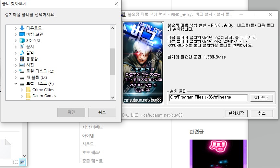Click the 설치시작 install button
The width and height of the screenshot is (280, 168).
pyautogui.click(x=236, y=113)
